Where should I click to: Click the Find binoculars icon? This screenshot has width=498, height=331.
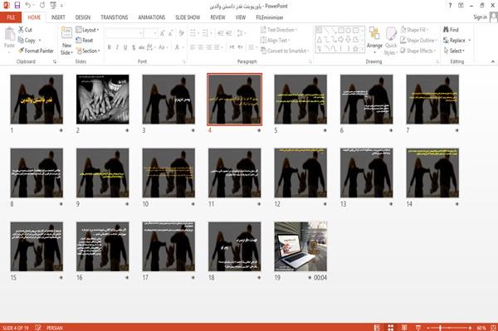click(x=446, y=30)
